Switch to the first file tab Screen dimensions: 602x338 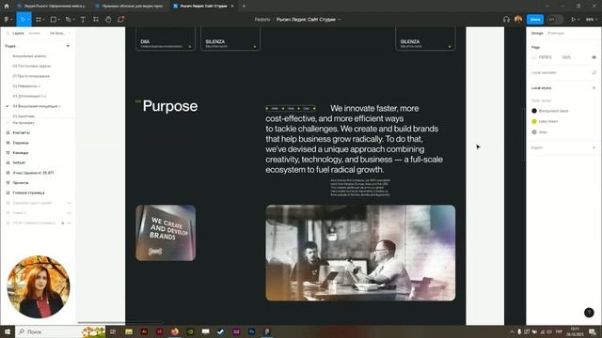click(x=51, y=6)
